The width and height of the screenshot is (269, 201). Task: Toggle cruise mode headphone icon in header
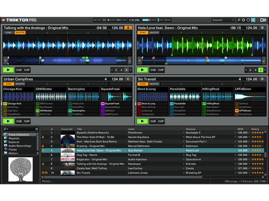pyautogui.click(x=248, y=20)
